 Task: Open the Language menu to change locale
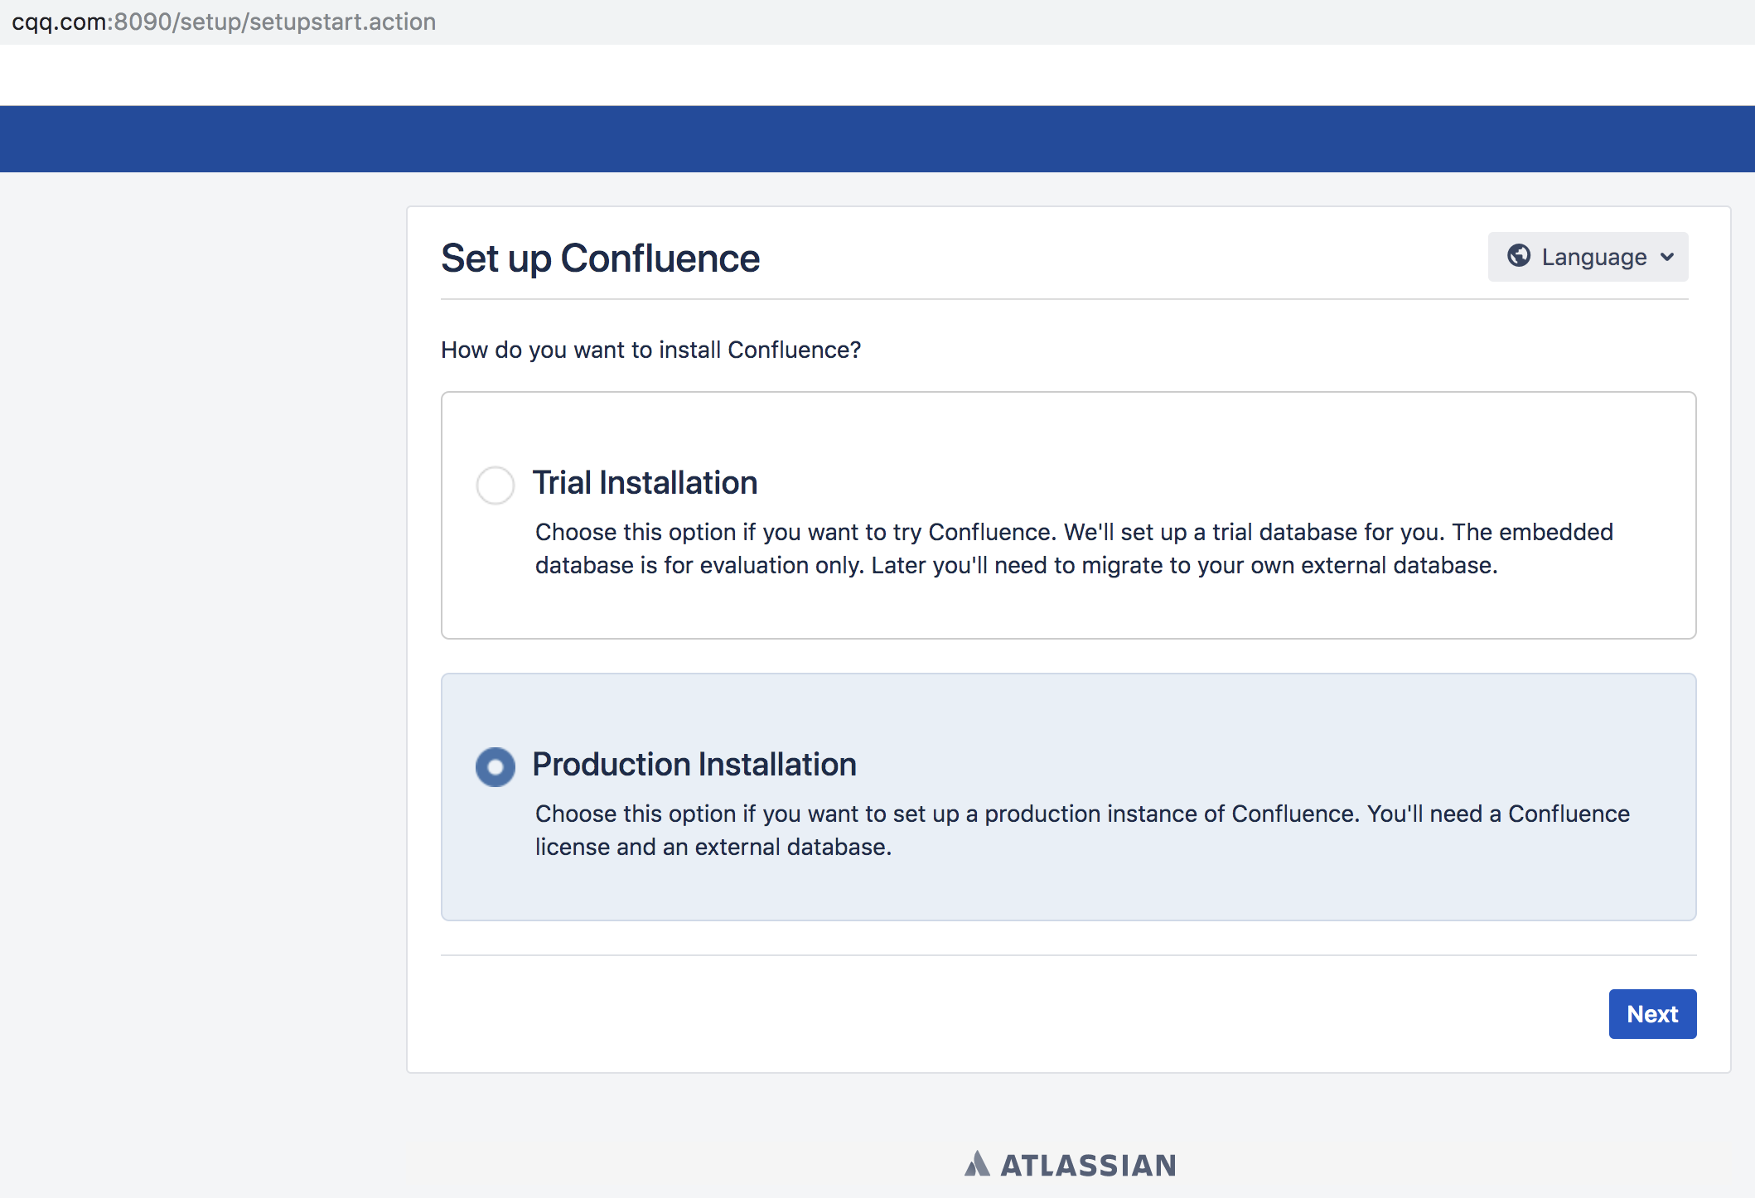coord(1587,257)
